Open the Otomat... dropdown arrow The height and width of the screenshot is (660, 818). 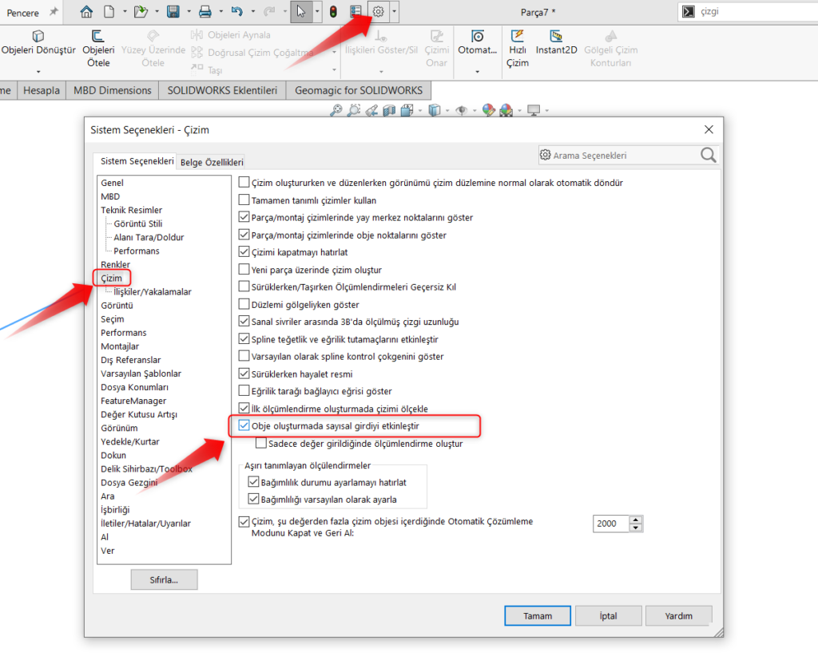[477, 72]
